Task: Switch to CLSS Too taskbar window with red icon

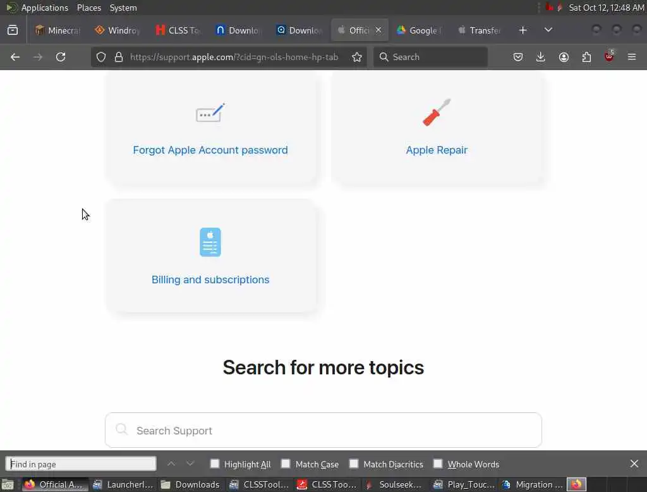Action: (x=327, y=484)
